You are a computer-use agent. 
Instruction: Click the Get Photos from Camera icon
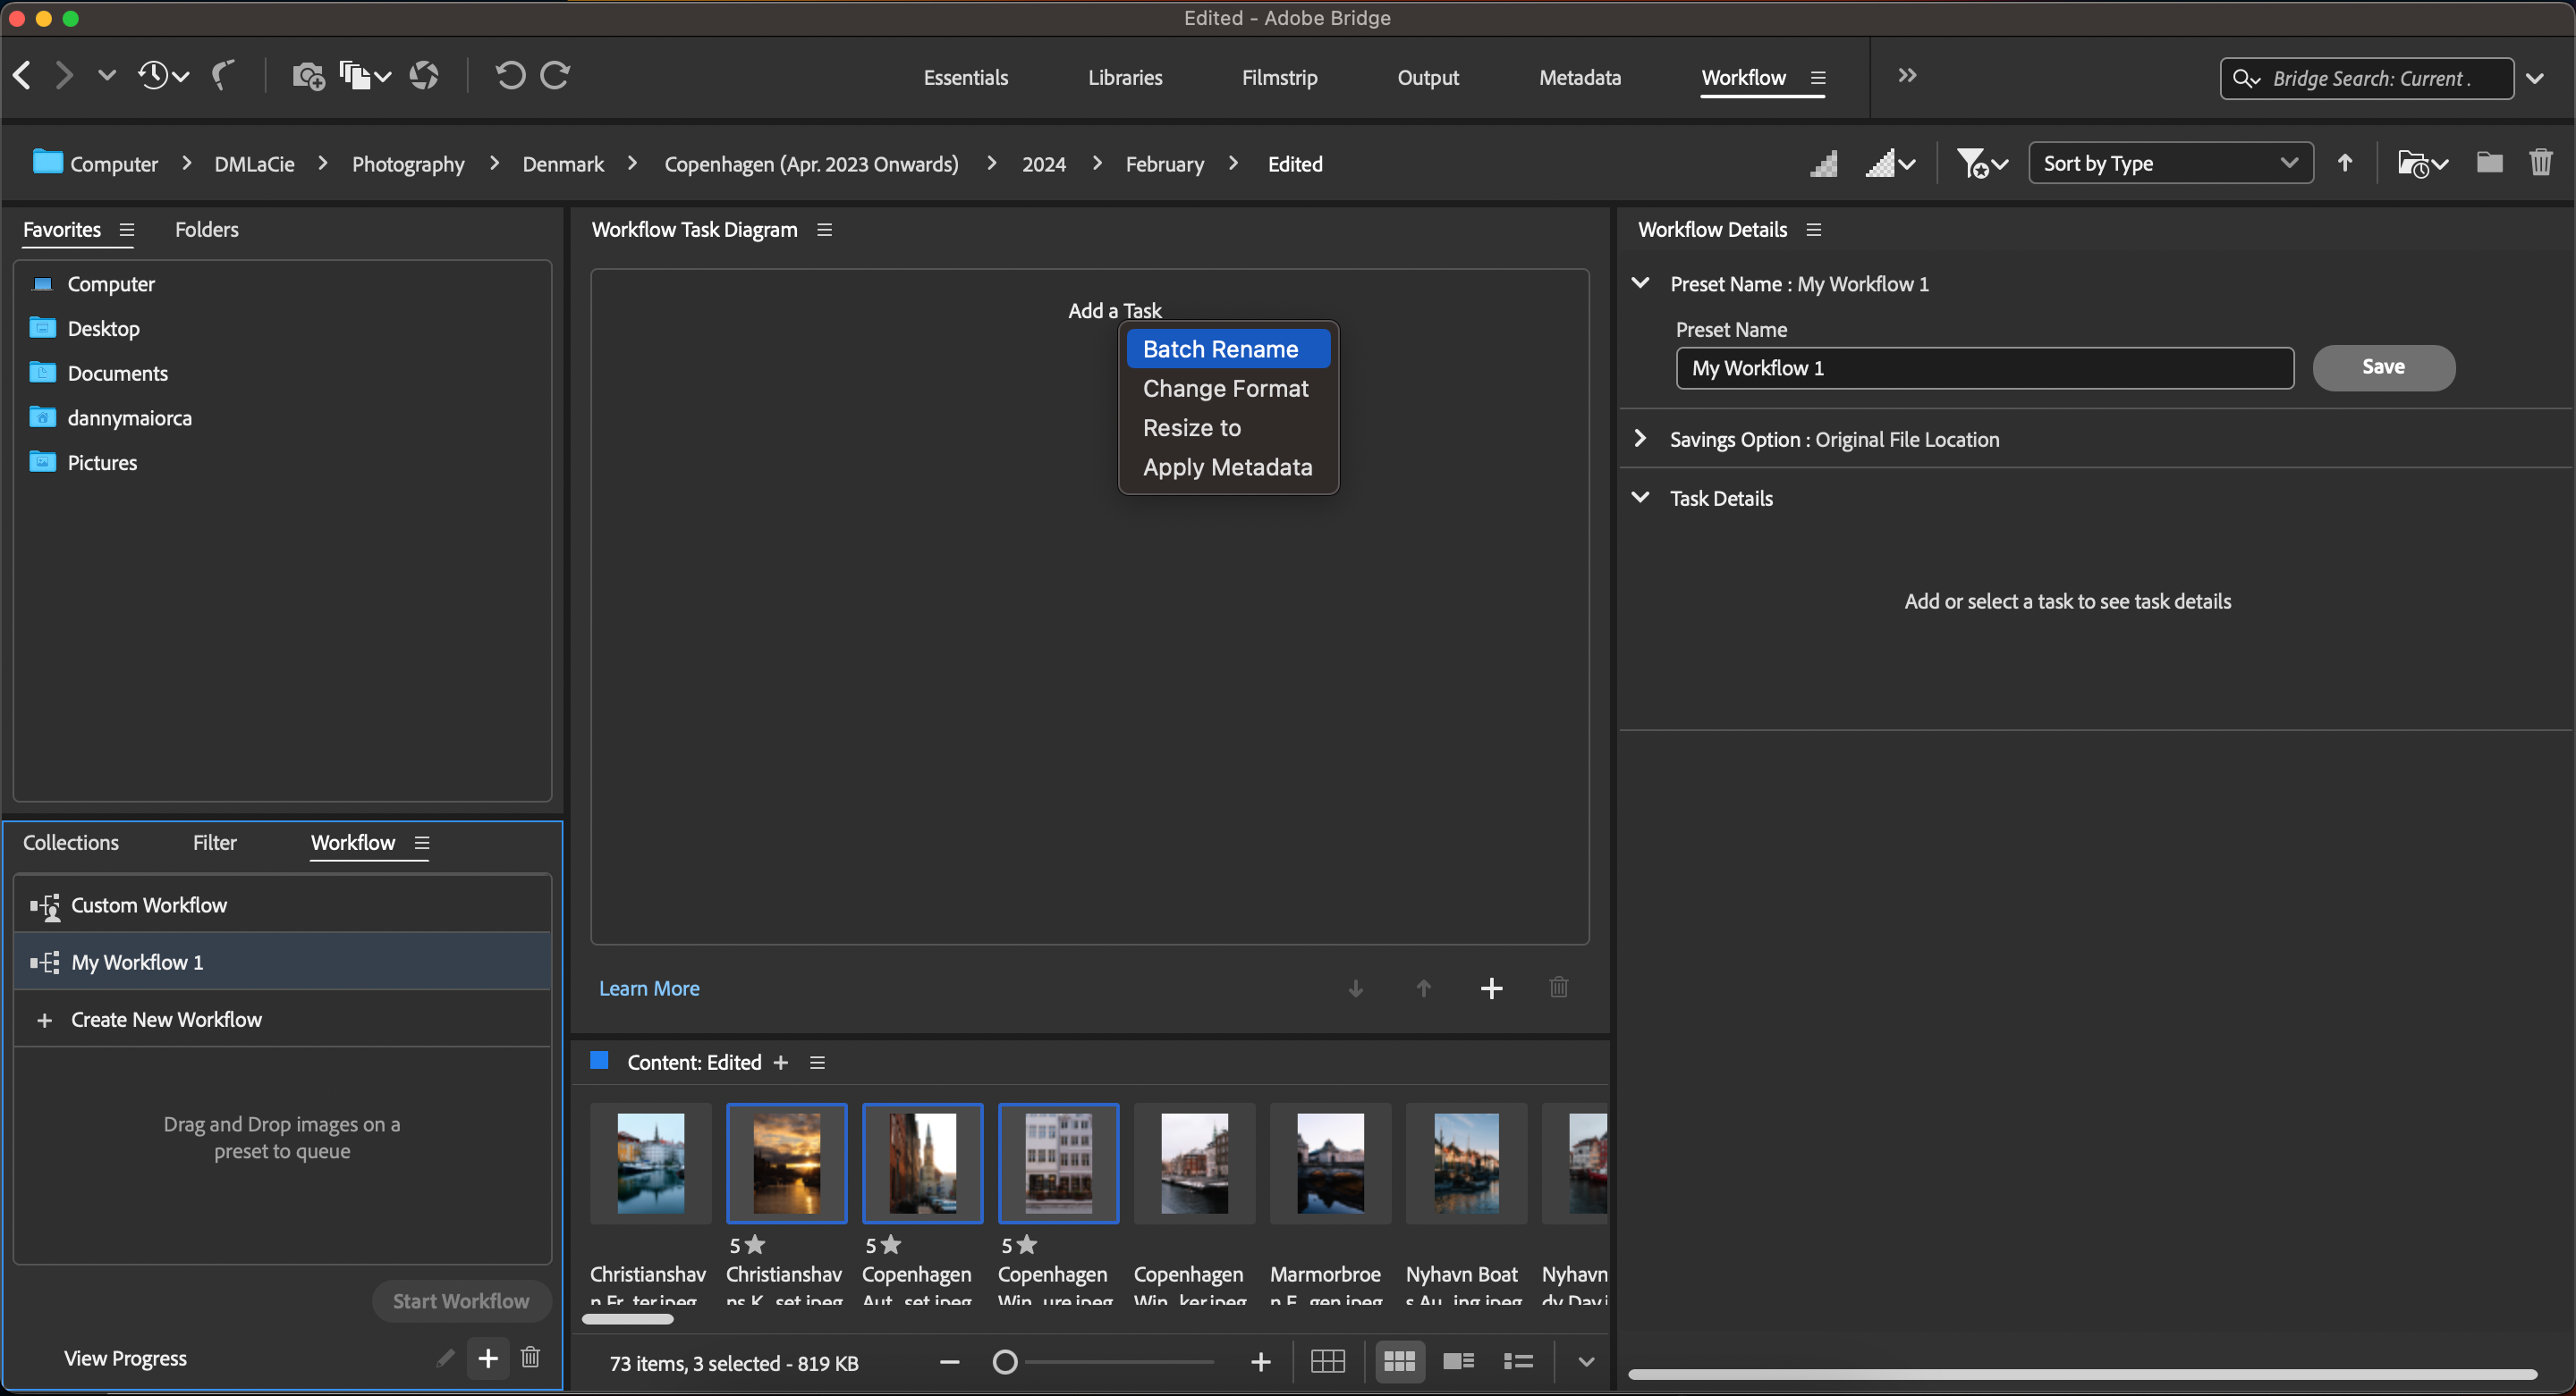pos(307,76)
